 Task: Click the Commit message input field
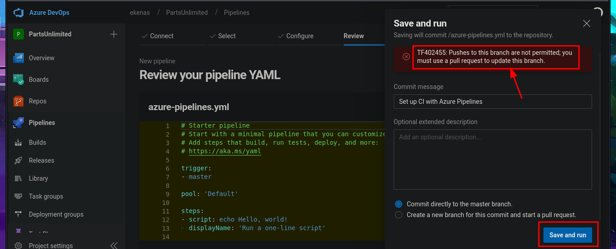492,102
